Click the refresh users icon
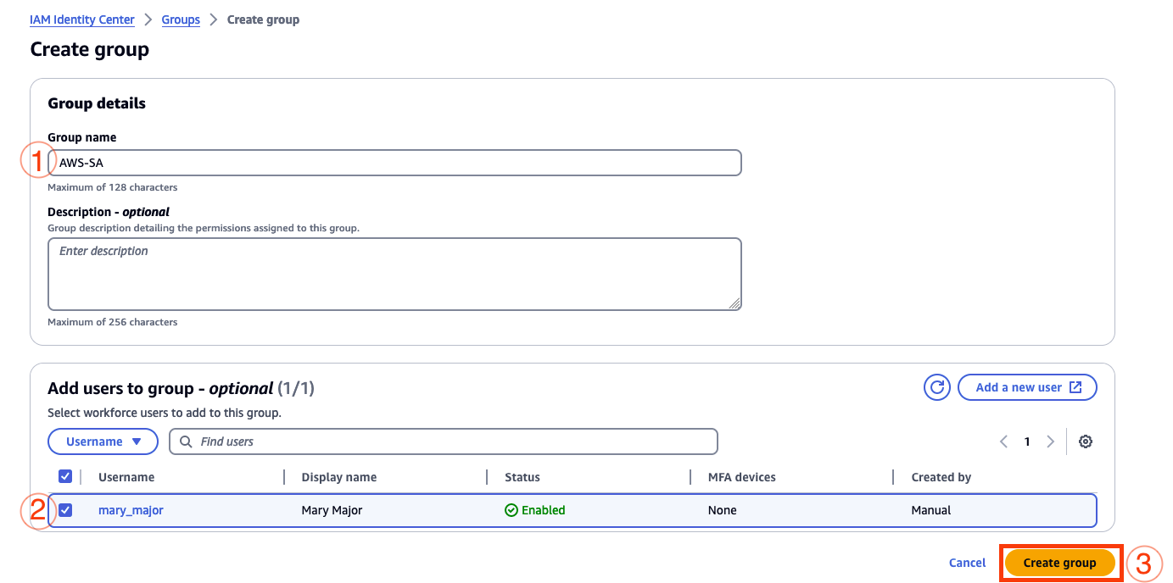Screen dimensions: 1173x583 tap(937, 387)
